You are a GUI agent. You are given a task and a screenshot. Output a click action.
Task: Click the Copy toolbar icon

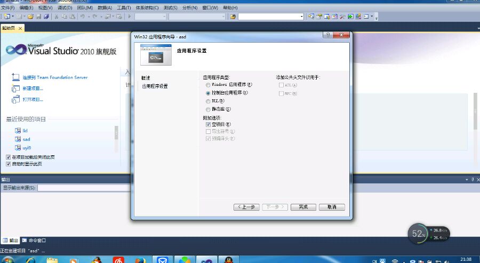tap(65, 17)
